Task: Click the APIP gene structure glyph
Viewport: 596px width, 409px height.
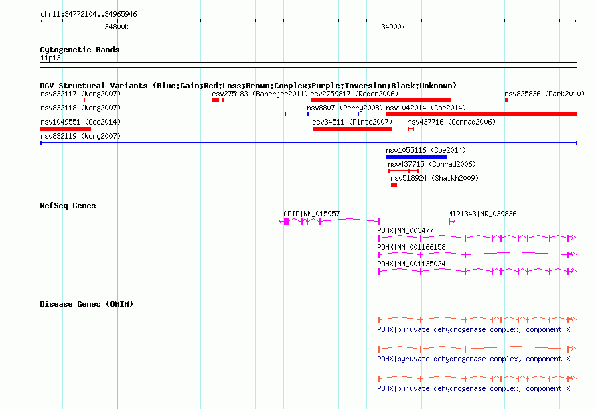Action: tap(329, 221)
